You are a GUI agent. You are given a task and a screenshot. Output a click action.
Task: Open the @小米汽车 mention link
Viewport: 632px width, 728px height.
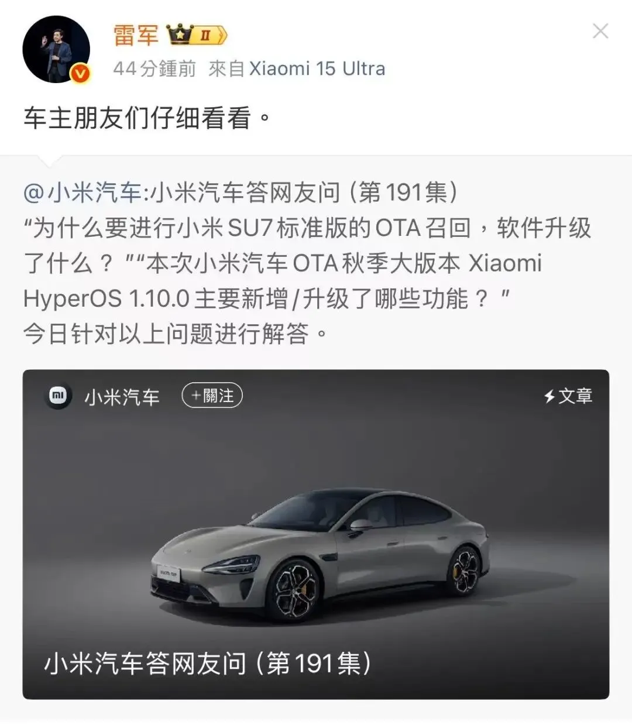pos(82,192)
